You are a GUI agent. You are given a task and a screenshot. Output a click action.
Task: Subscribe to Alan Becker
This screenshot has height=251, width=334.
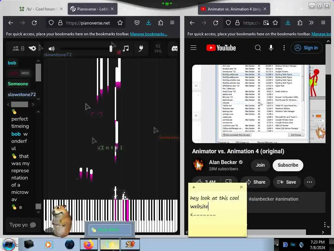point(288,165)
